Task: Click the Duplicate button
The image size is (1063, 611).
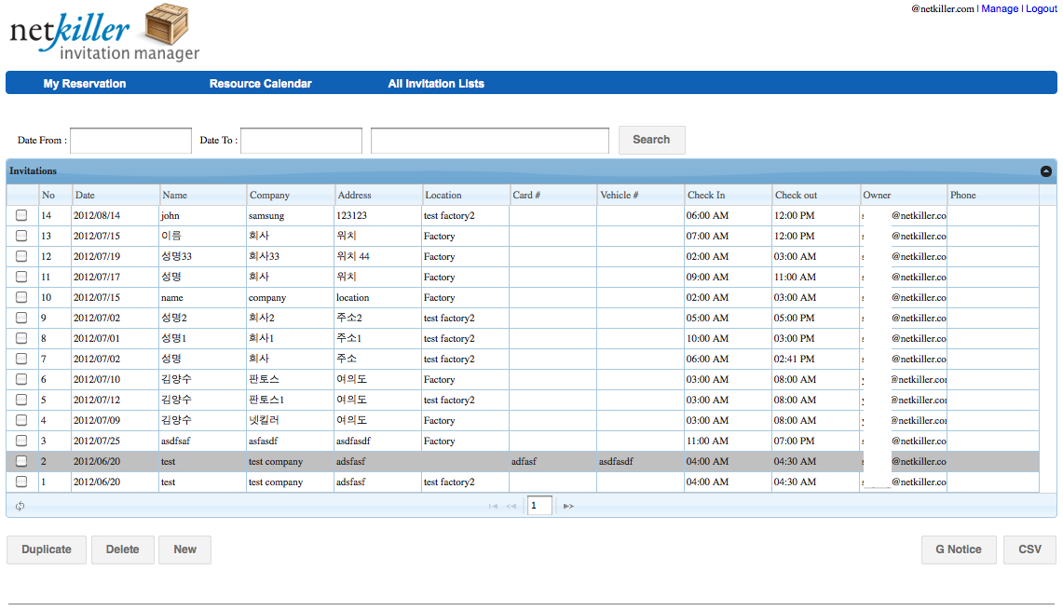Action: 46,550
